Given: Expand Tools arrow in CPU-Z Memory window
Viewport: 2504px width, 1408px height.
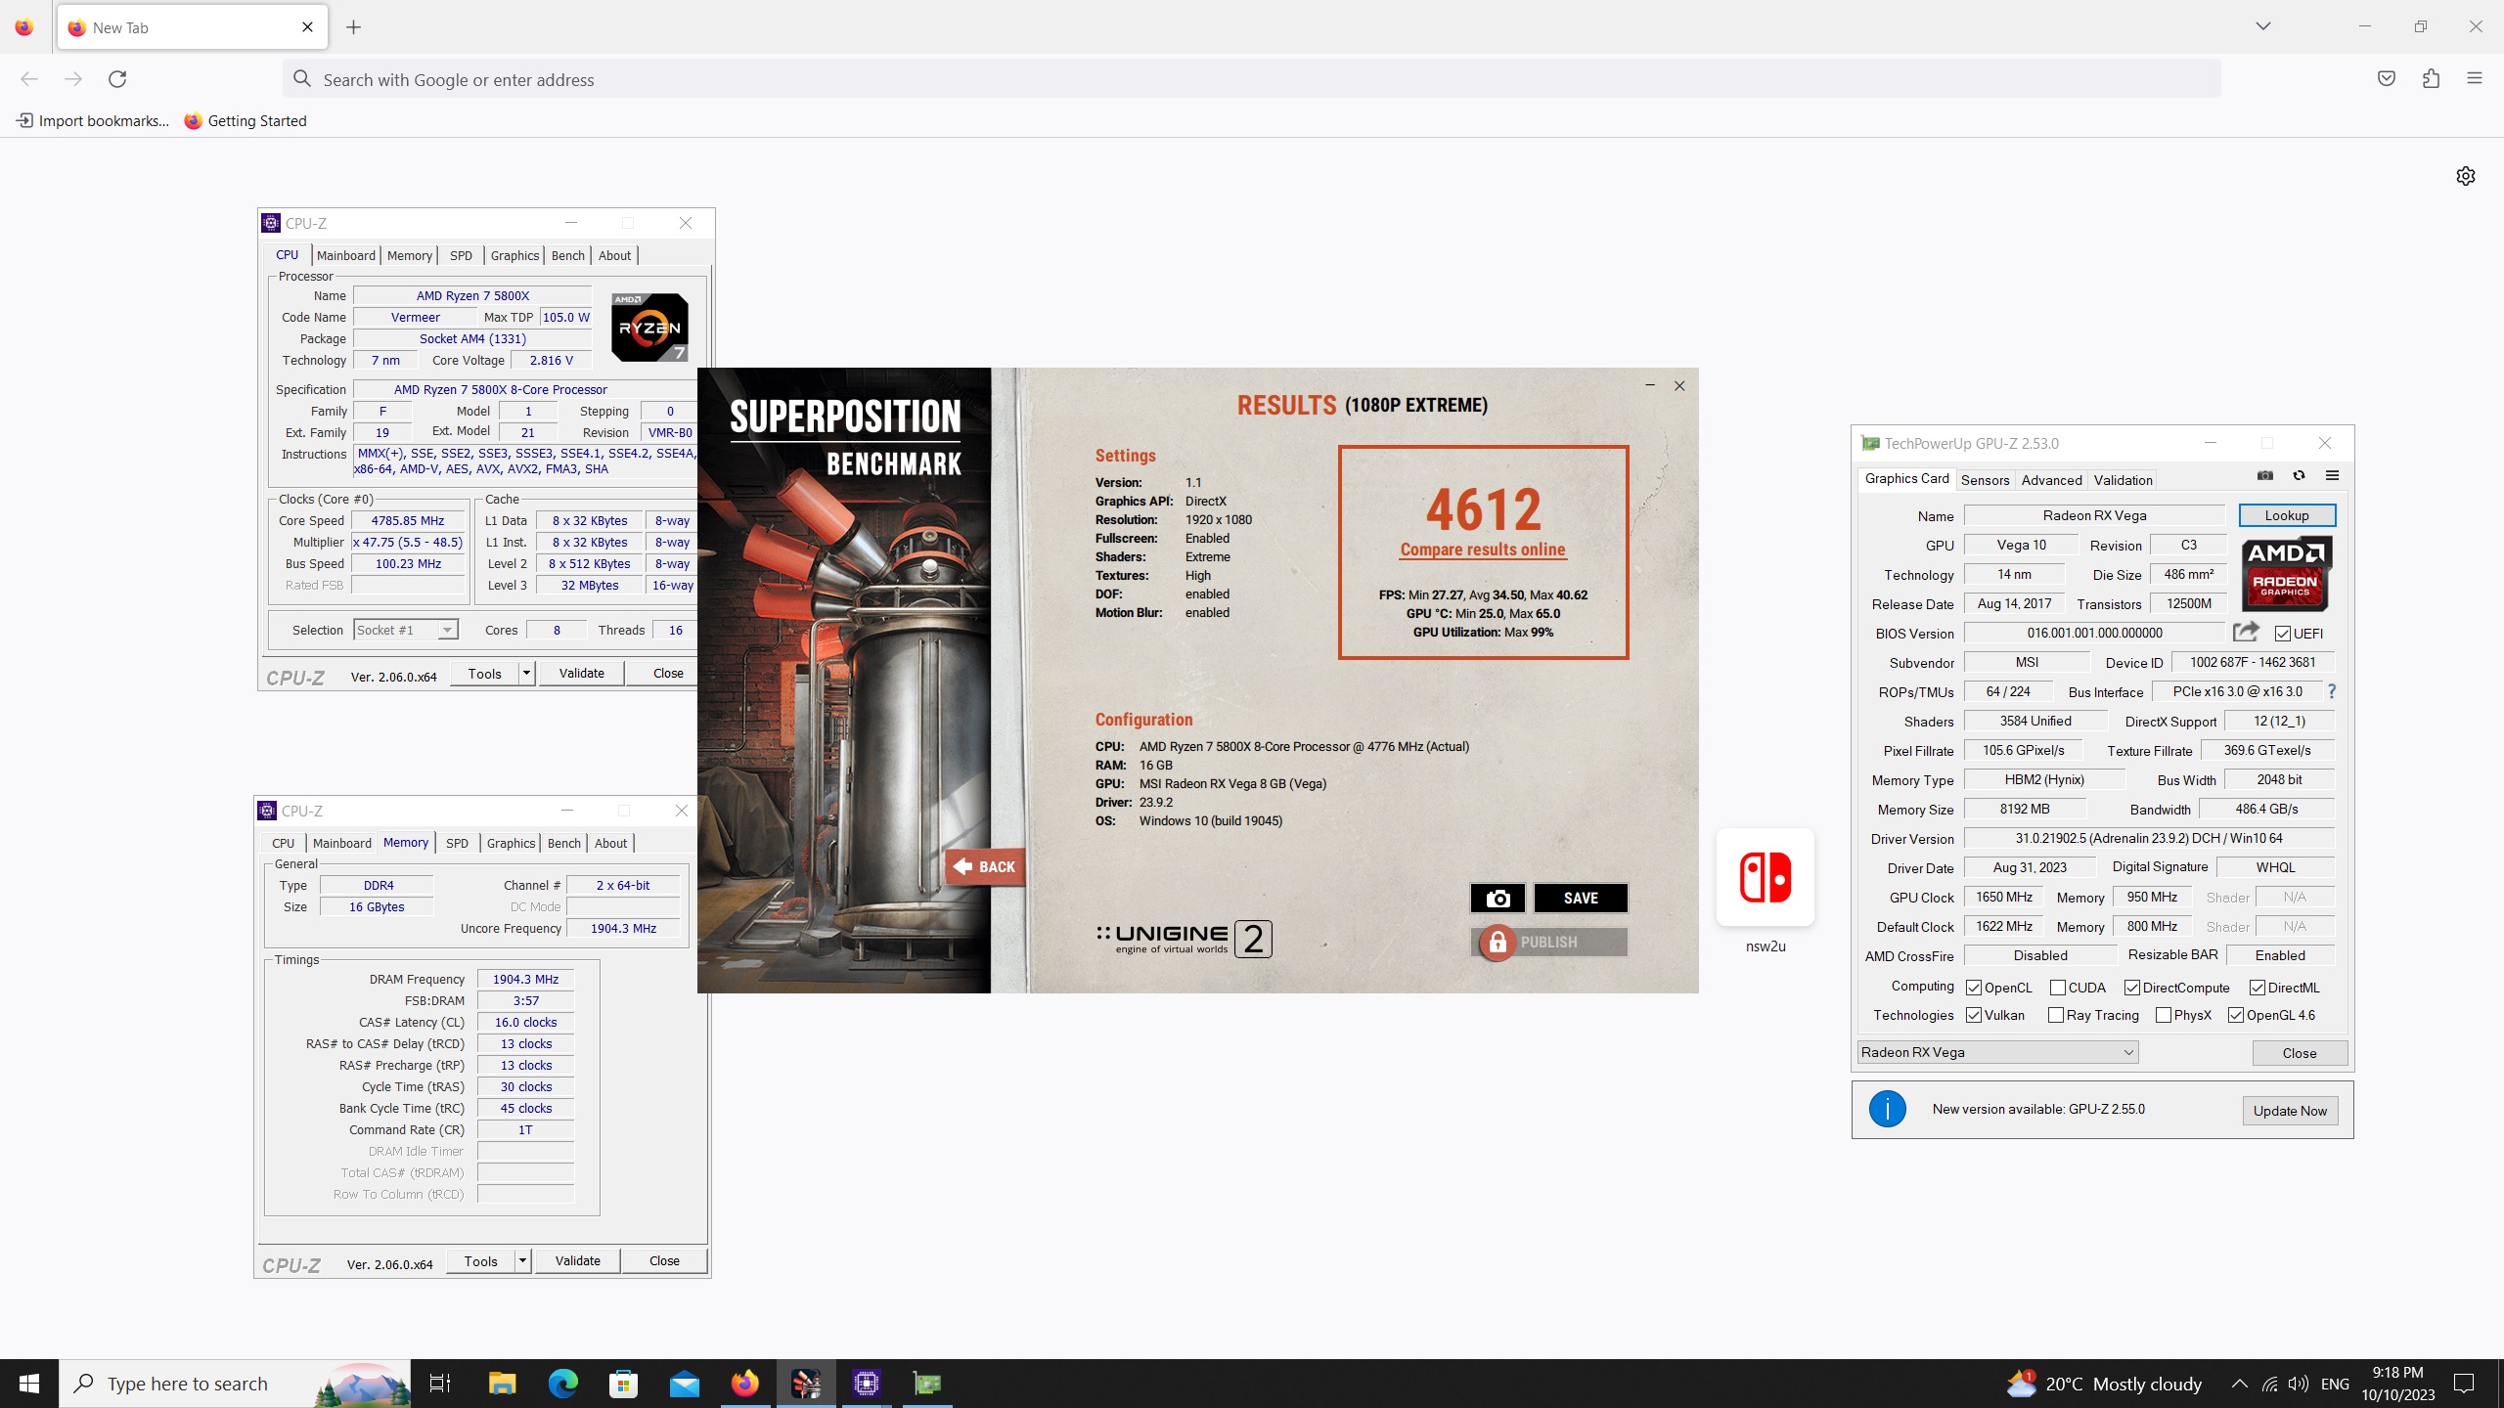Looking at the screenshot, I should tap(522, 1260).
